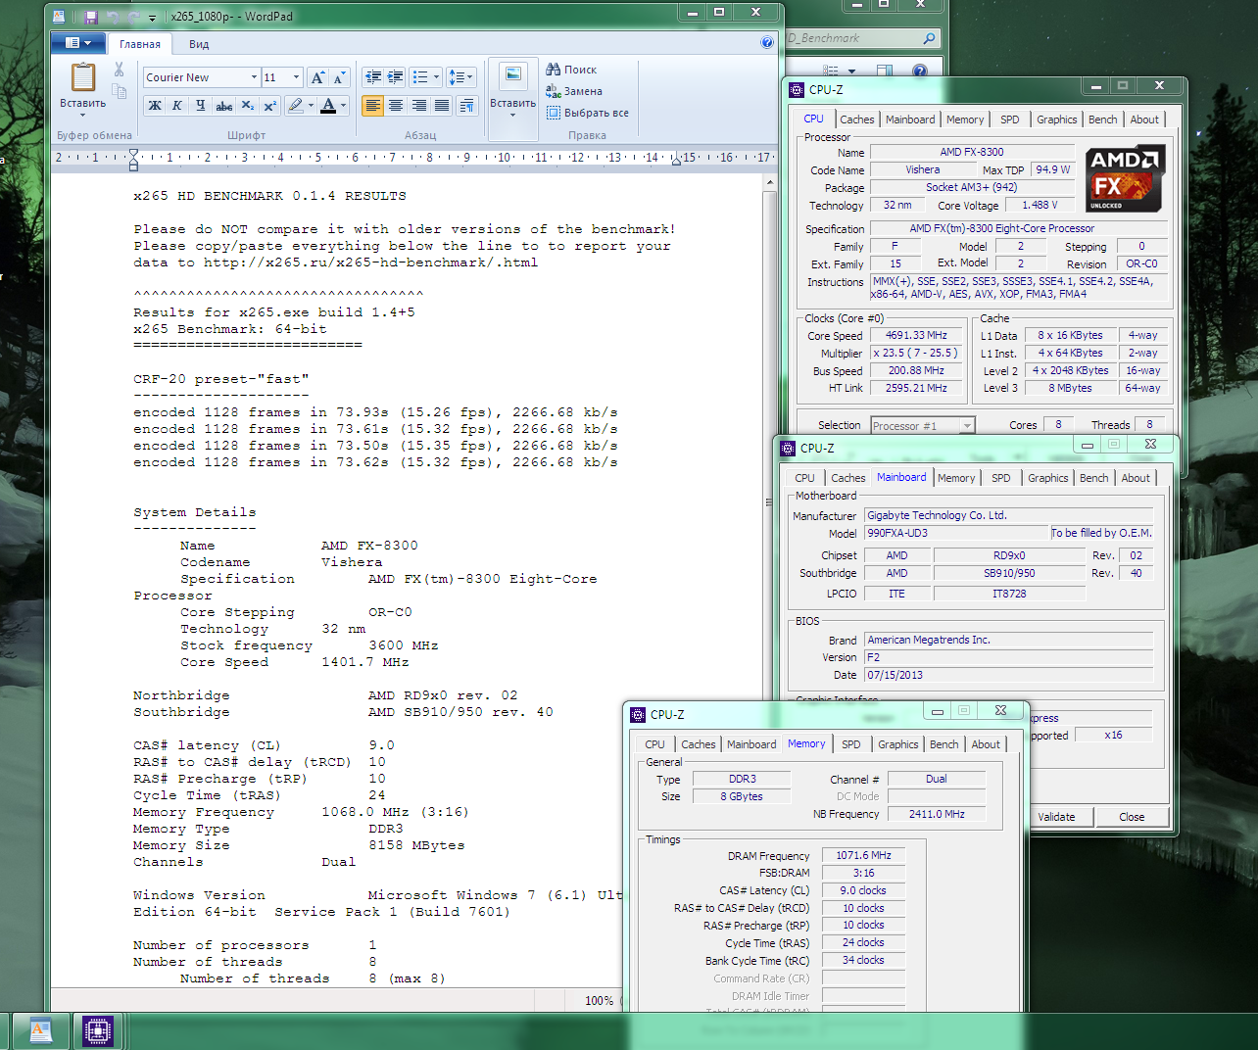Switch to the Вид ribbon tab
This screenshot has width=1258, height=1050.
(x=199, y=44)
